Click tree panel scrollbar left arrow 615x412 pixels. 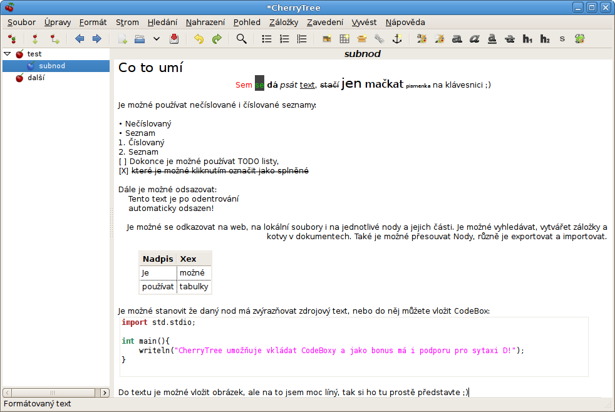(x=7, y=393)
